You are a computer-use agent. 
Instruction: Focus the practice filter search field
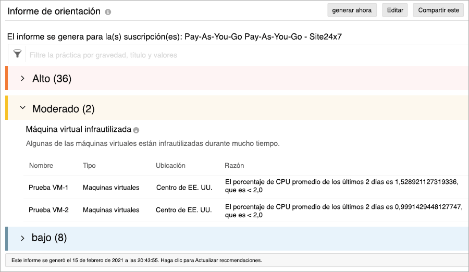(x=208, y=55)
